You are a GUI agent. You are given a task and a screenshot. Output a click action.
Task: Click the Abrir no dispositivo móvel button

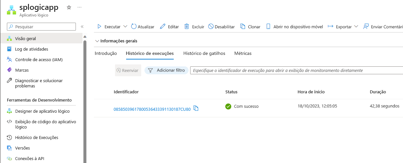pyautogui.click(x=295, y=27)
